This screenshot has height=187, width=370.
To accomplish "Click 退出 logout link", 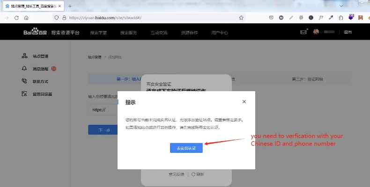I will pos(348,32).
